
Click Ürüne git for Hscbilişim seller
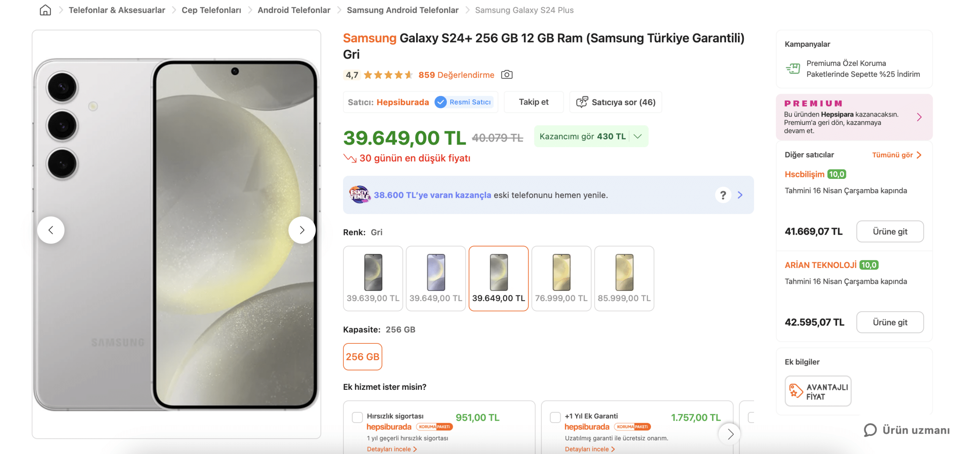click(889, 232)
